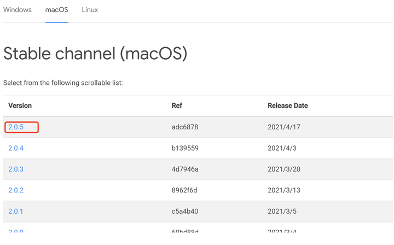The width and height of the screenshot is (394, 245).
Task: Switch to the Windows tab
Action: tap(18, 10)
